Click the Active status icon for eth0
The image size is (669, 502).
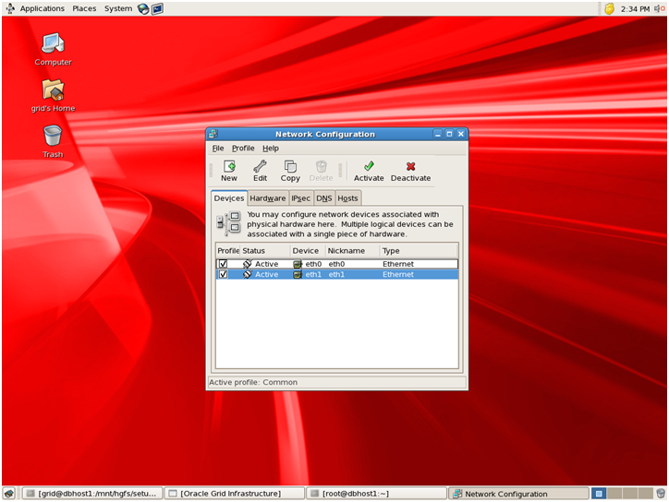[247, 264]
